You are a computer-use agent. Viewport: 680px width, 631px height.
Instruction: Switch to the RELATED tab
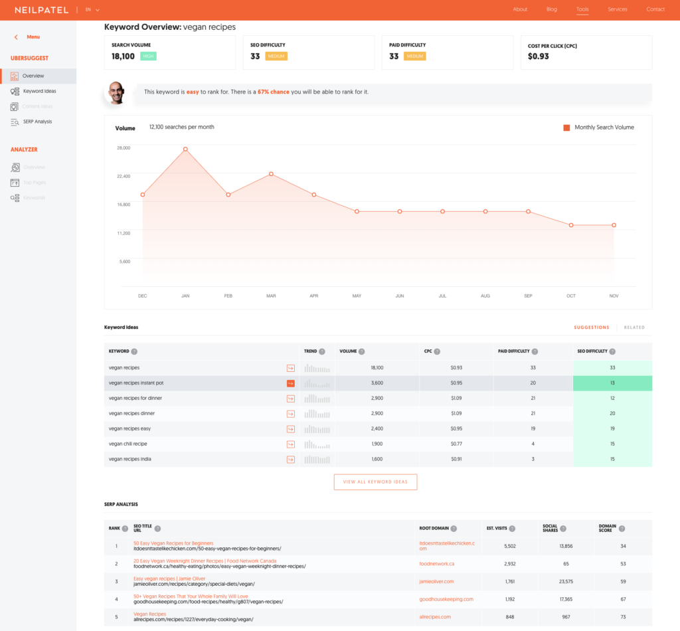pos(634,327)
